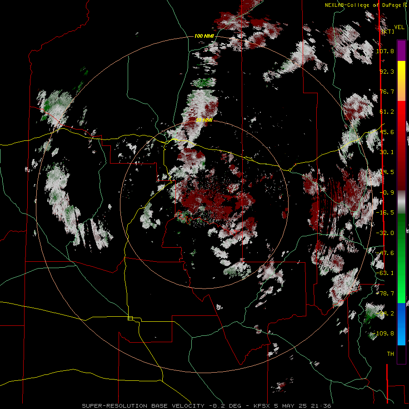Click the 30.1 velocity scale value
409x409 pixels.
[x=387, y=152]
